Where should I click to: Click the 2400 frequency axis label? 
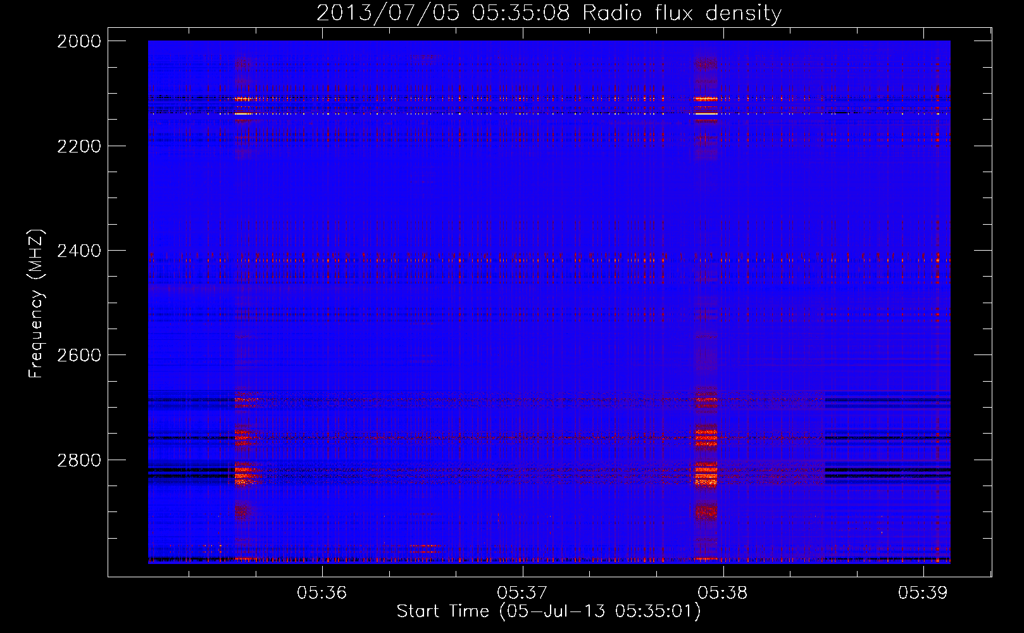[79, 251]
